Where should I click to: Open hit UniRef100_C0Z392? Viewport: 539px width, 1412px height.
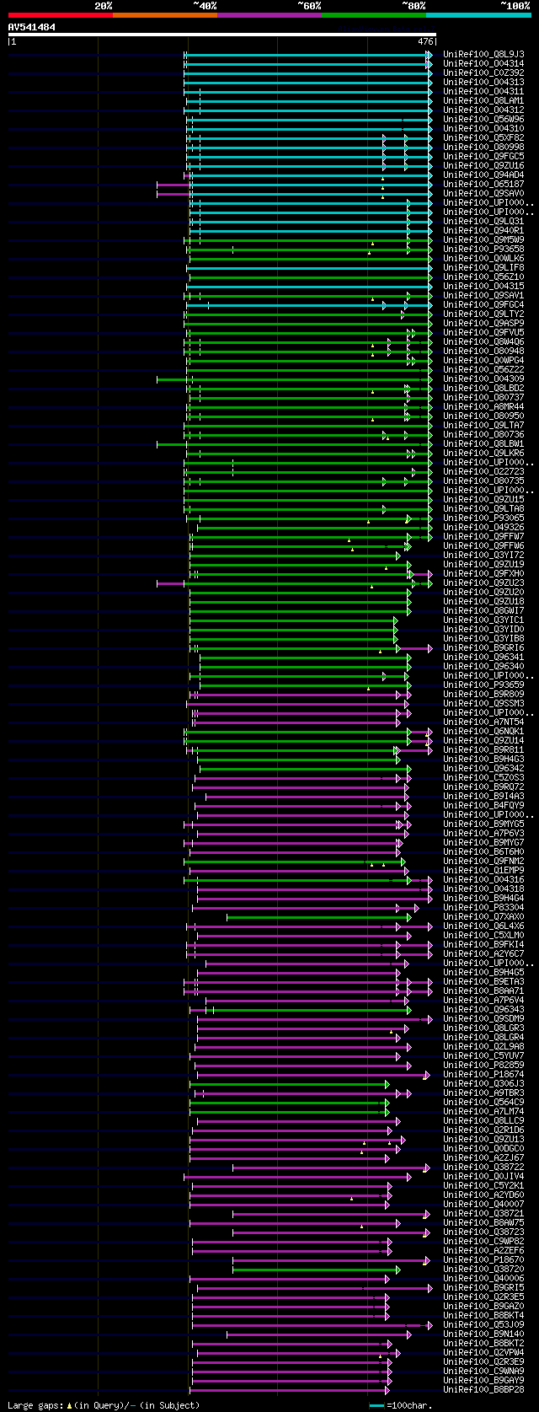tap(483, 72)
